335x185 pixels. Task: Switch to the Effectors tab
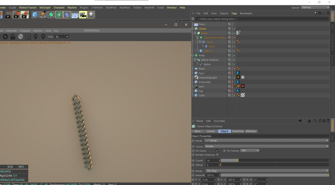[251, 131]
